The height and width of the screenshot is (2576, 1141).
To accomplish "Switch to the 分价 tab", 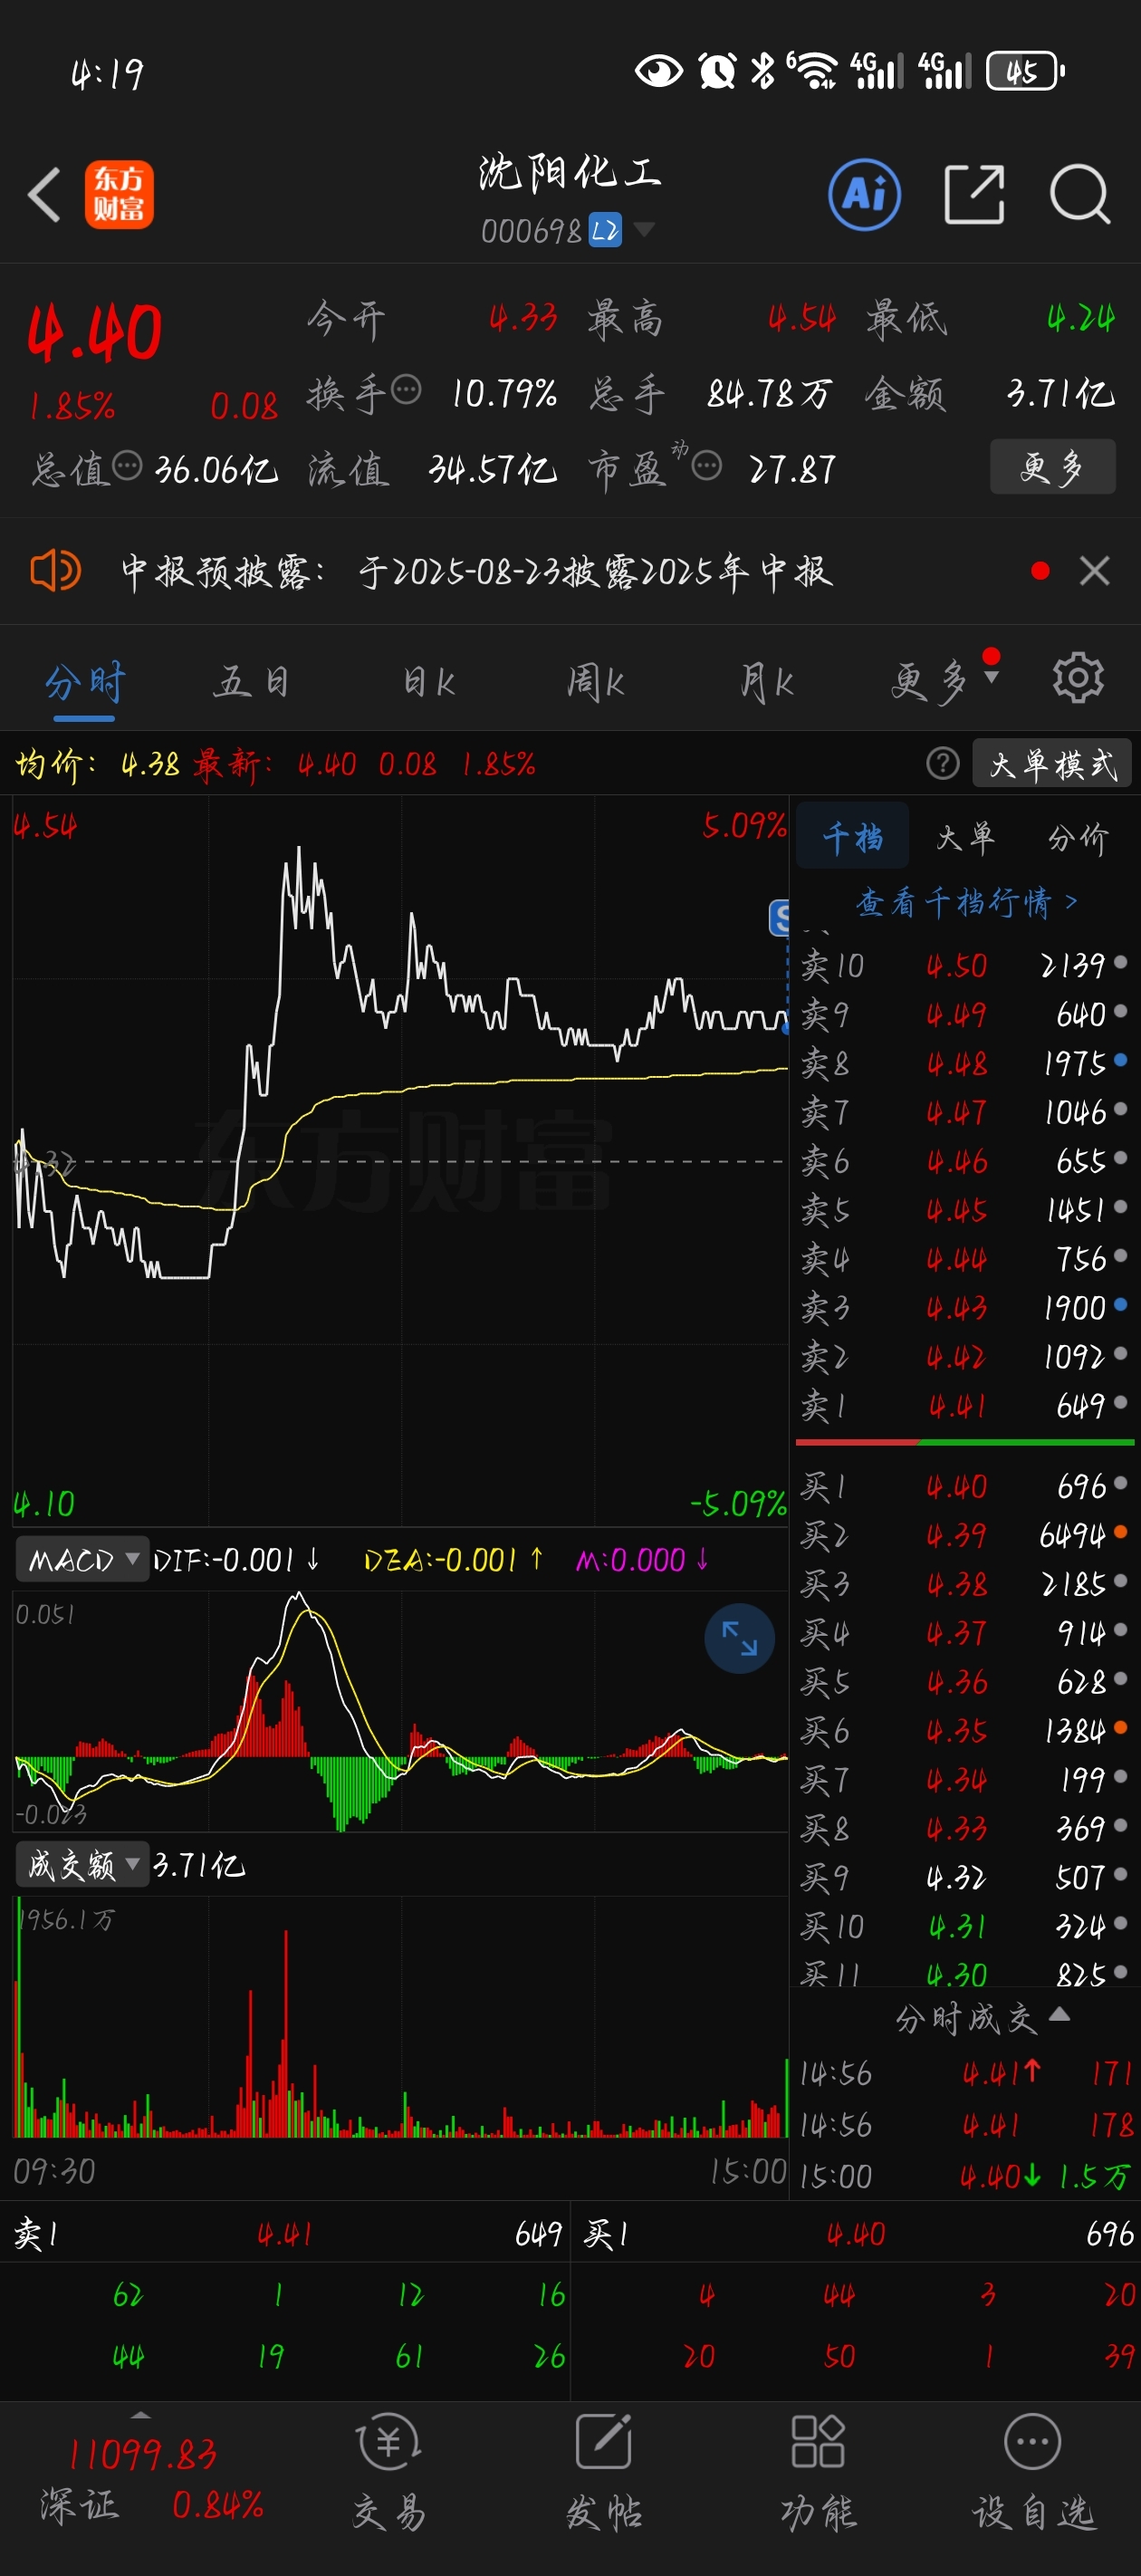I will click(x=1077, y=836).
